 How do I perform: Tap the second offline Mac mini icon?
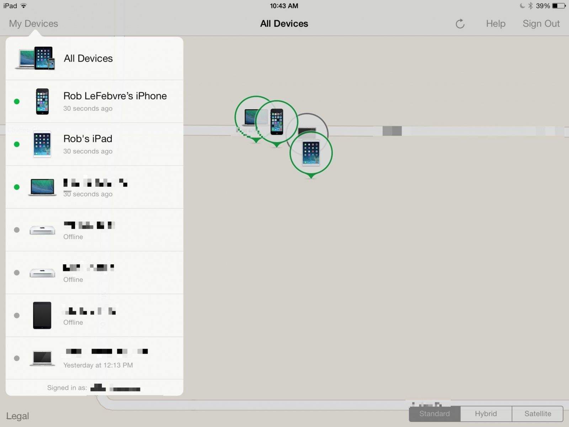(x=42, y=273)
